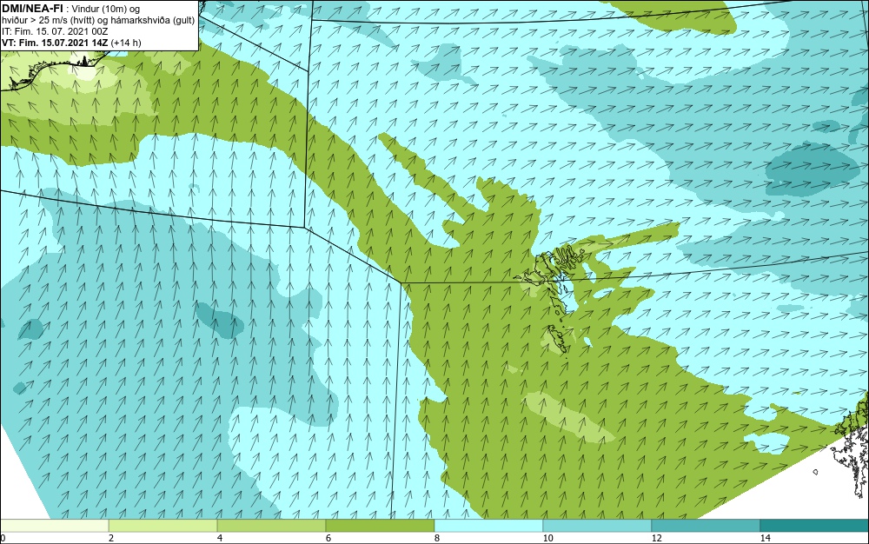Image resolution: width=869 pixels, height=544 pixels.
Task: Click the 6–8 m/s olive green legend swatch
Action: (x=381, y=525)
